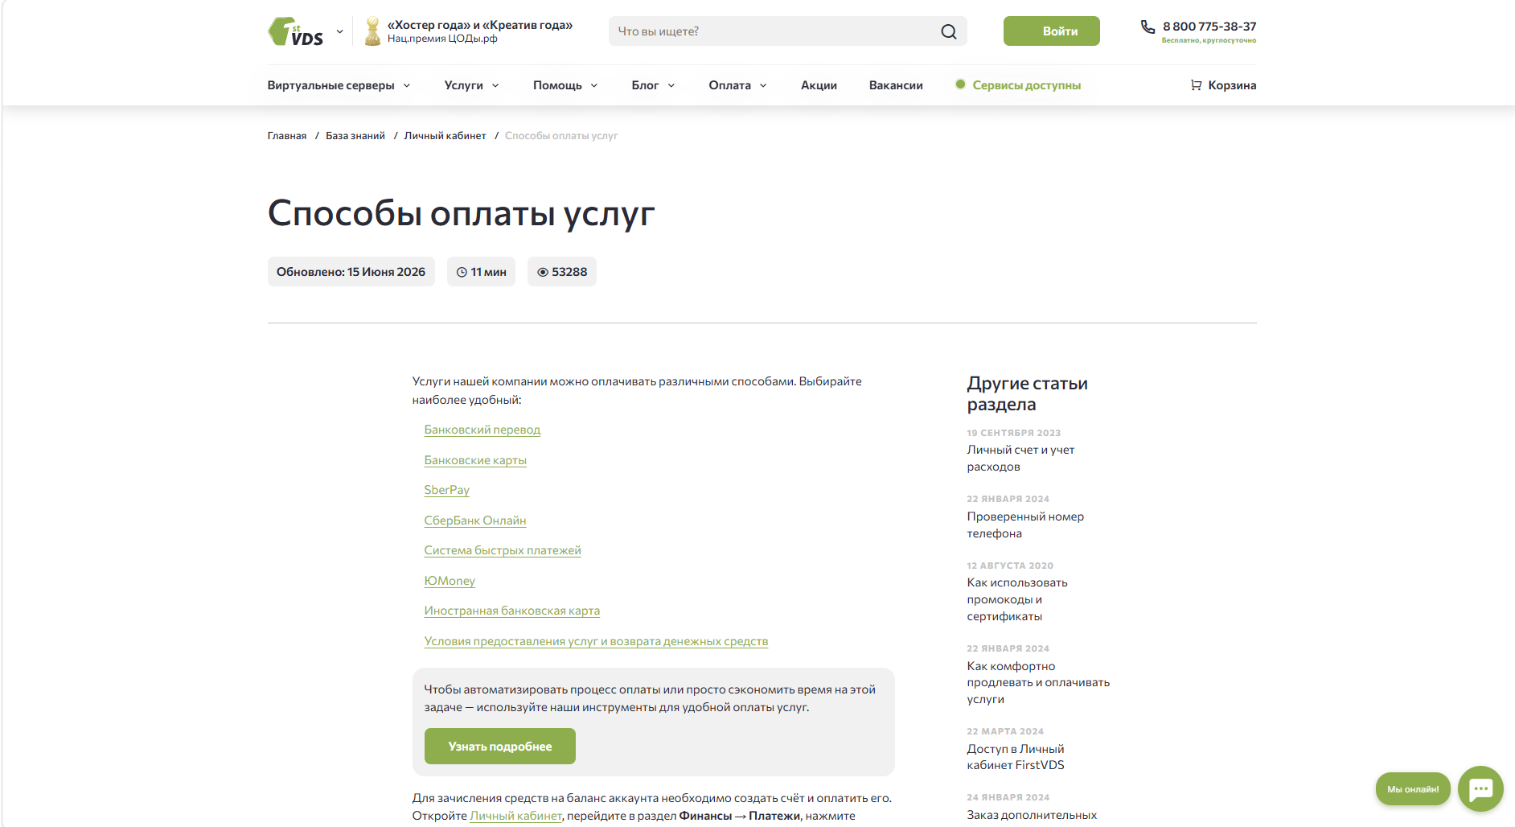Go to Личный кабинет breadcrumb

445,136
